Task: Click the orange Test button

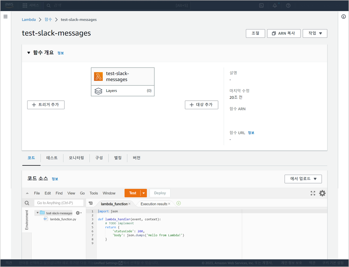Action: [133, 193]
